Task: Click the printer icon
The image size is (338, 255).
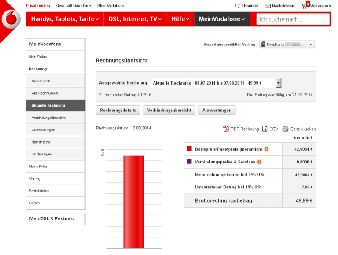Action: 285,129
